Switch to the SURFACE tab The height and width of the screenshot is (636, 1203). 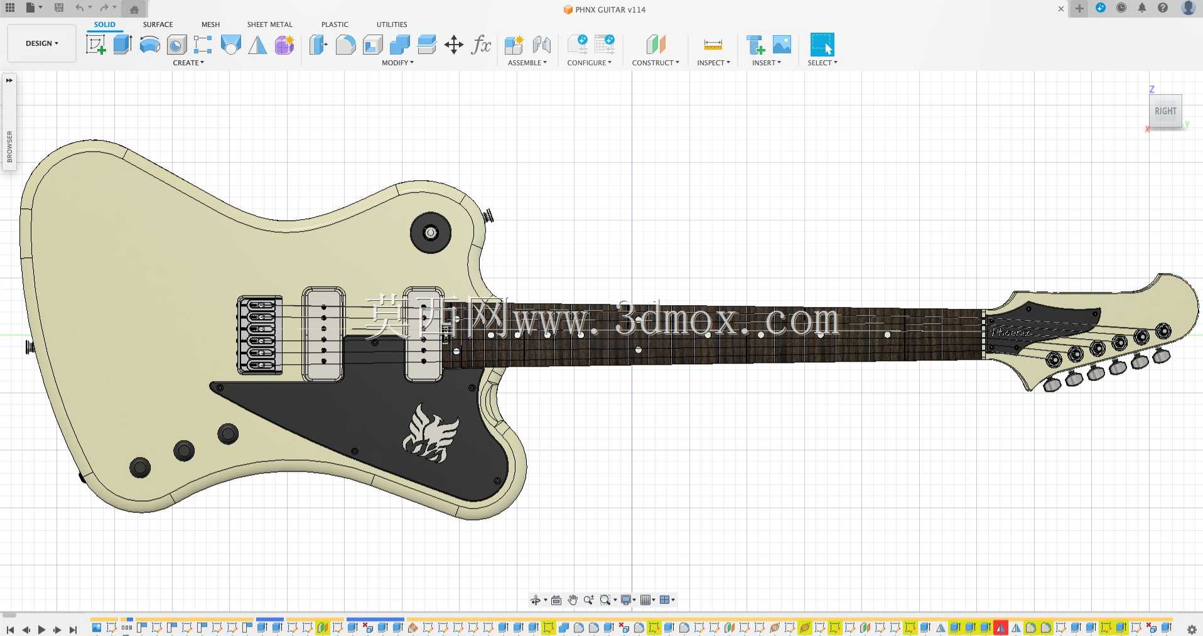158,24
